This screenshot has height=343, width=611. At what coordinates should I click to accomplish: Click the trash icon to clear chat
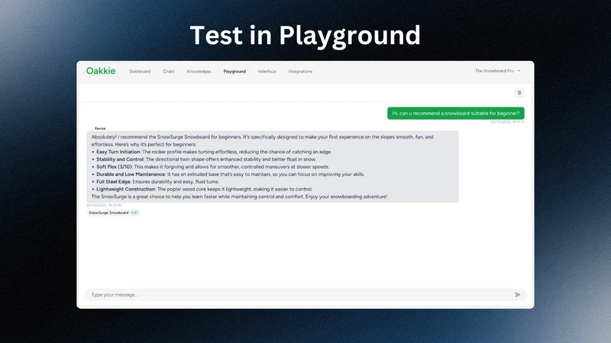(519, 92)
